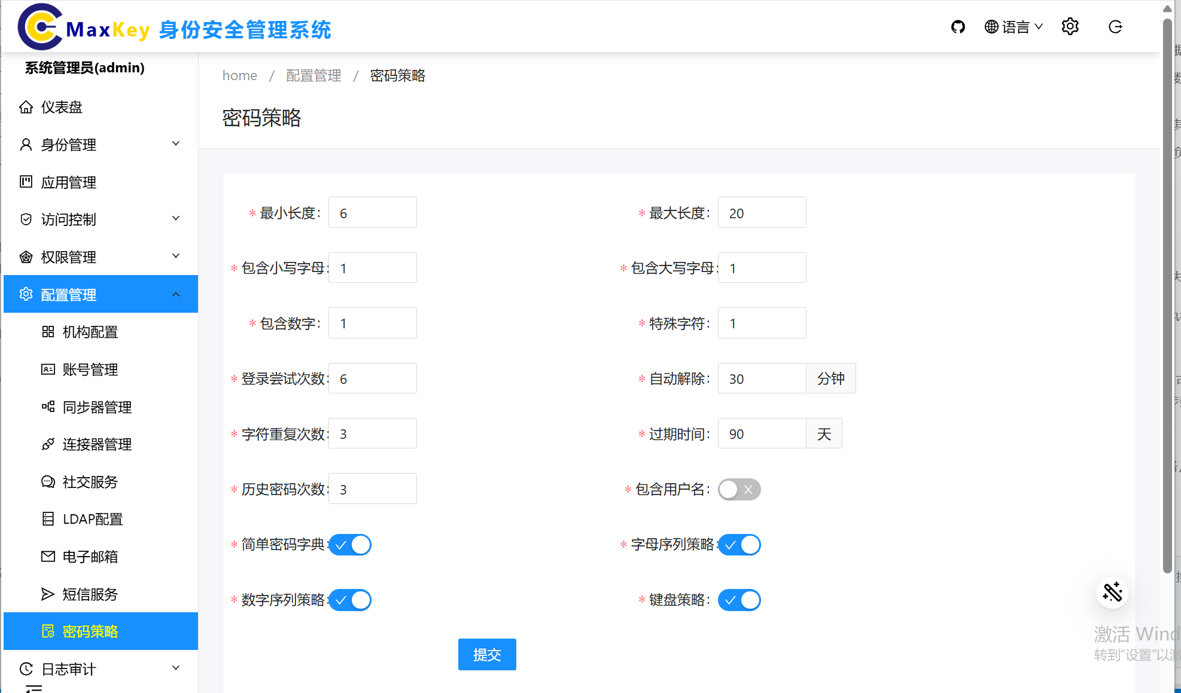
Task: Disable the 简单密码字典 toggle
Action: coord(350,545)
